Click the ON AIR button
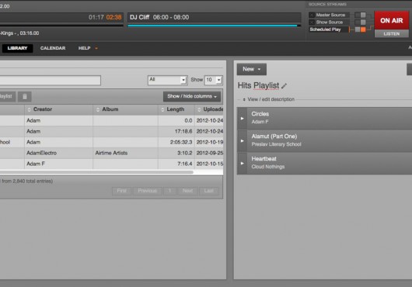The image size is (412, 287). pos(392,20)
